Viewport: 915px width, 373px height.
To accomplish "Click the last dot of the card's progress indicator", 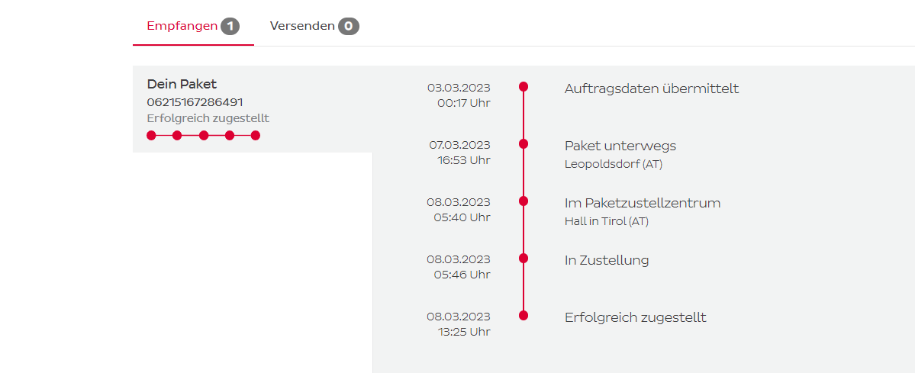I will tap(256, 136).
